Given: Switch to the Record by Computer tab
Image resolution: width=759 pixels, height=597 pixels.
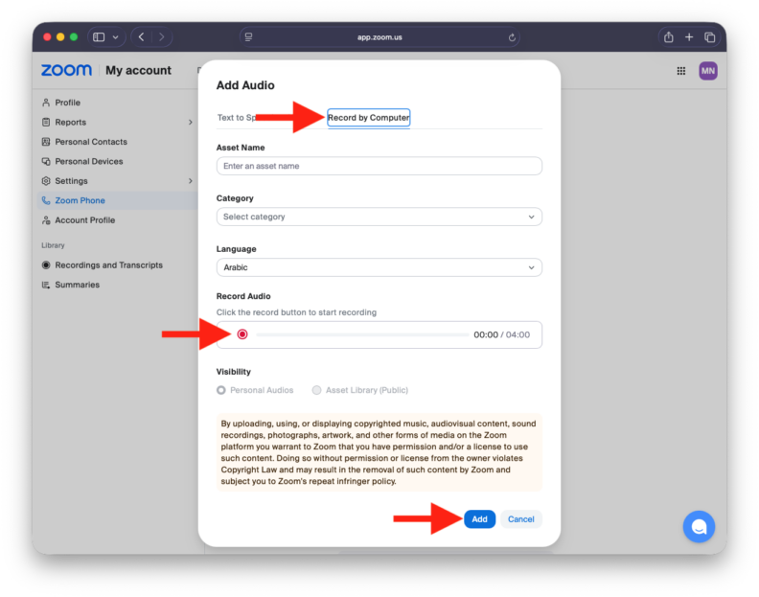Looking at the screenshot, I should pos(369,118).
